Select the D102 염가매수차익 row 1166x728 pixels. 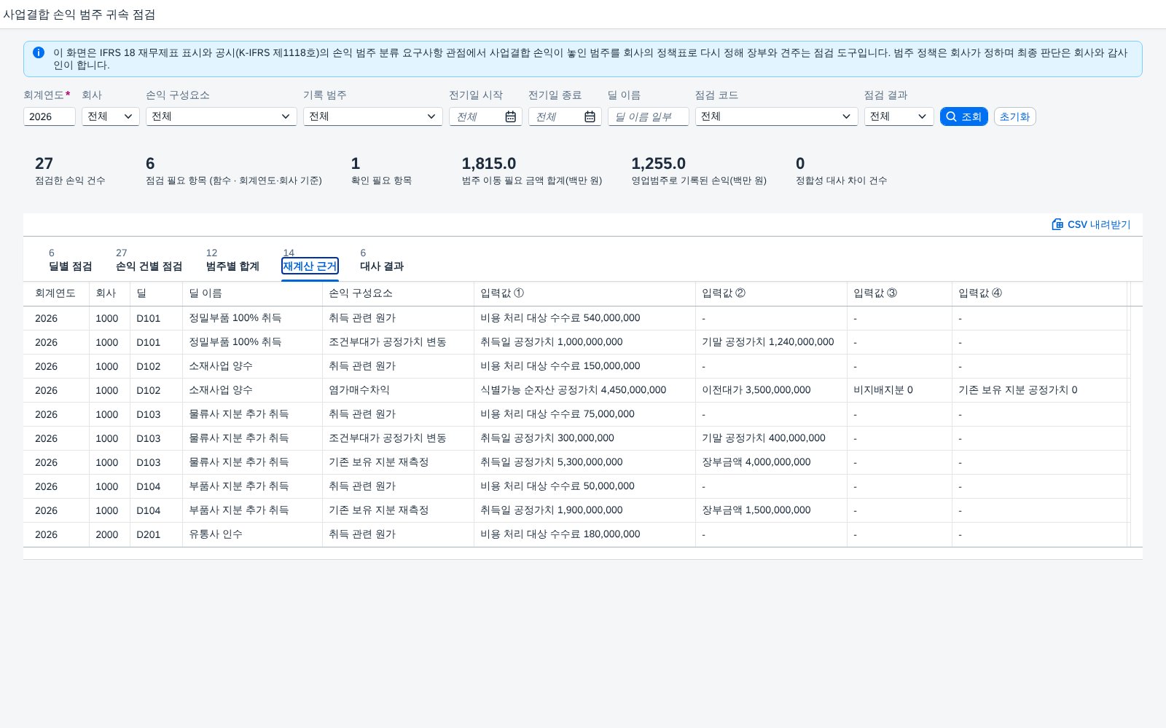point(582,390)
